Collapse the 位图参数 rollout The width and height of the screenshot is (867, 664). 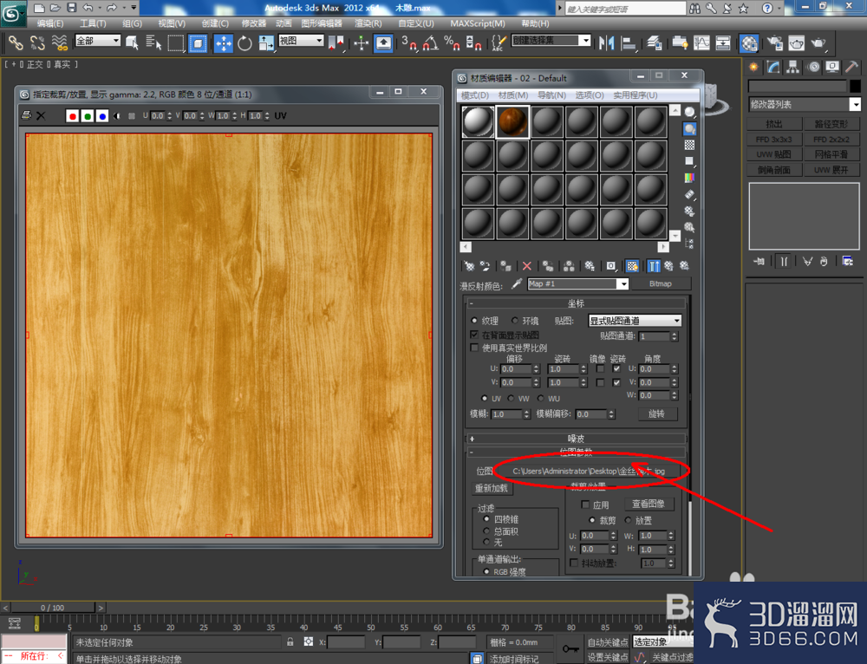pos(577,452)
